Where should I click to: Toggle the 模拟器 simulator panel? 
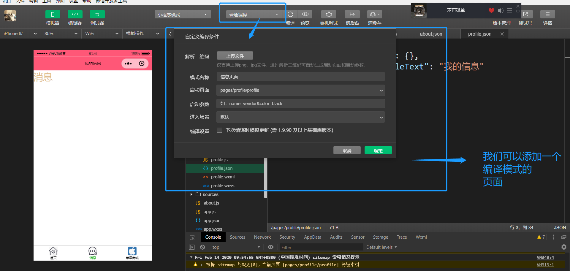[53, 14]
